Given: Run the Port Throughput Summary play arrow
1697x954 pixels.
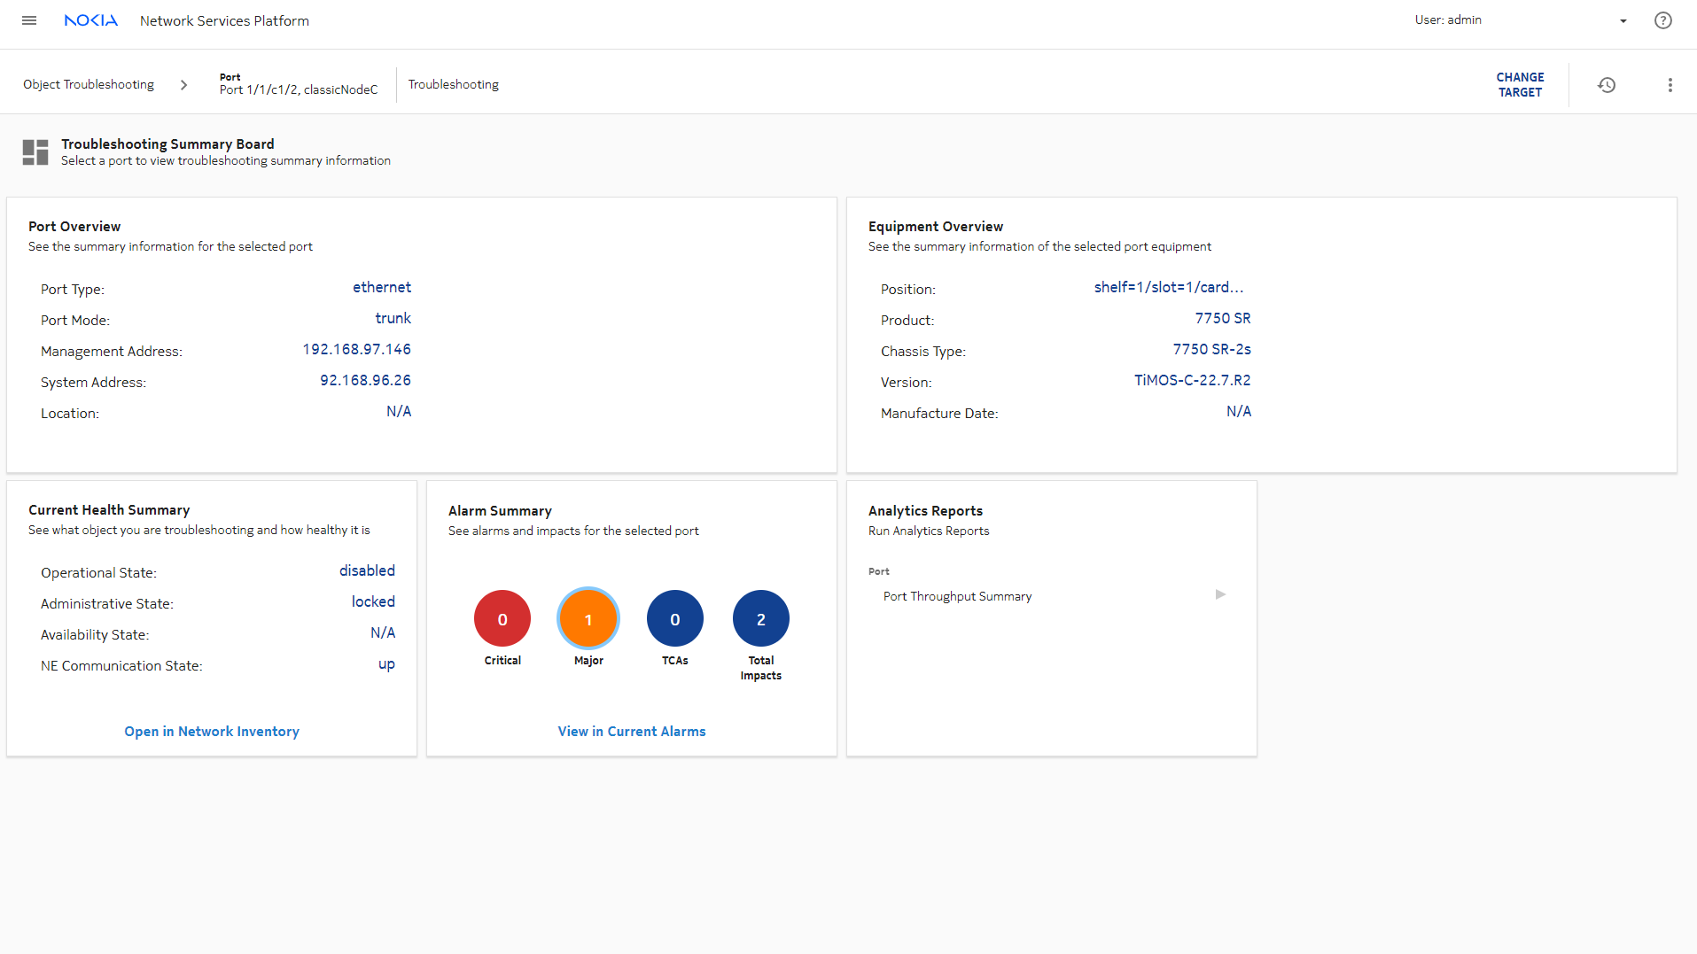Looking at the screenshot, I should tap(1220, 594).
